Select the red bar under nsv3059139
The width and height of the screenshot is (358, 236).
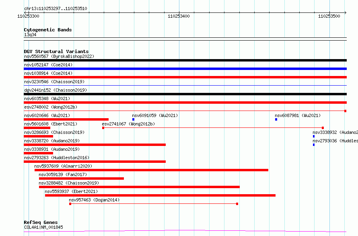81,179
